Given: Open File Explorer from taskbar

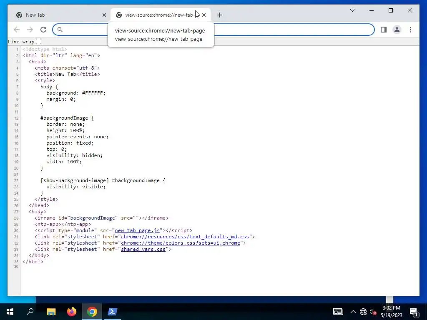Looking at the screenshot, I should [x=51, y=312].
